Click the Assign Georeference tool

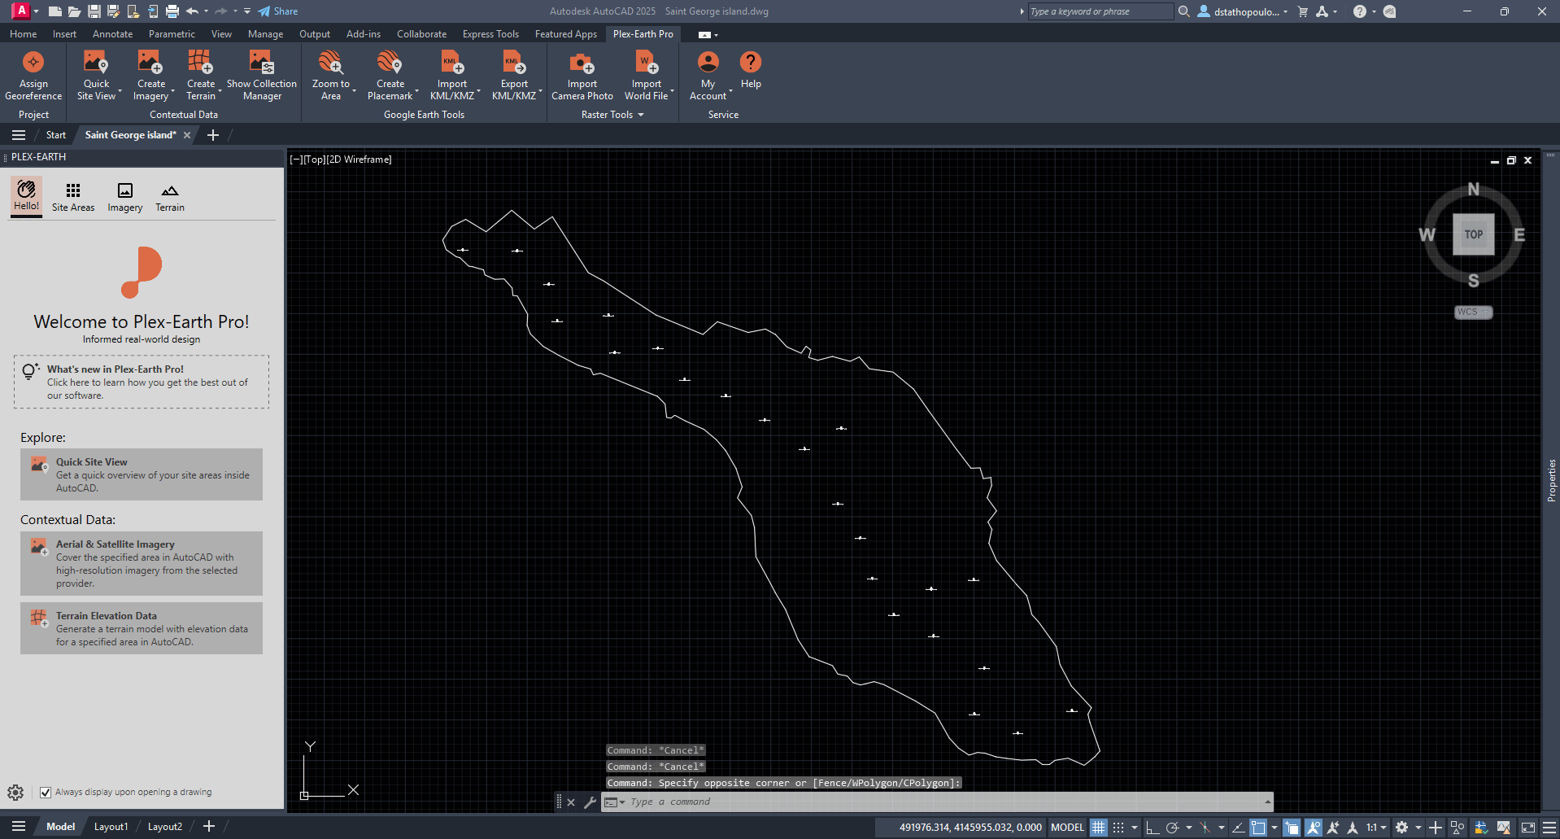33,75
